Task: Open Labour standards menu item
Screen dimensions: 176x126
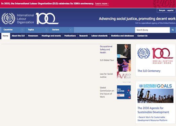Action: [x=100, y=36]
